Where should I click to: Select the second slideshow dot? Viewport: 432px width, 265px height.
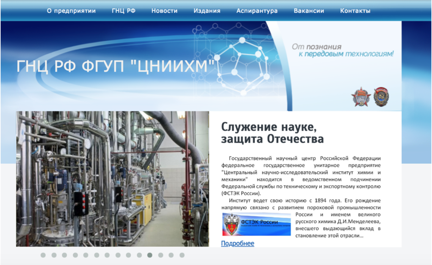click(x=54, y=255)
